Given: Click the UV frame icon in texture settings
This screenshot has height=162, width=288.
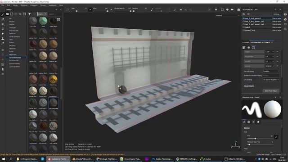Looking at the screenshot, I should click(x=253, y=48).
